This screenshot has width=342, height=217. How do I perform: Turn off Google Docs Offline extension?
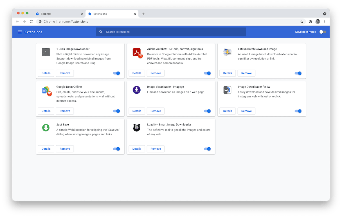click(116, 111)
